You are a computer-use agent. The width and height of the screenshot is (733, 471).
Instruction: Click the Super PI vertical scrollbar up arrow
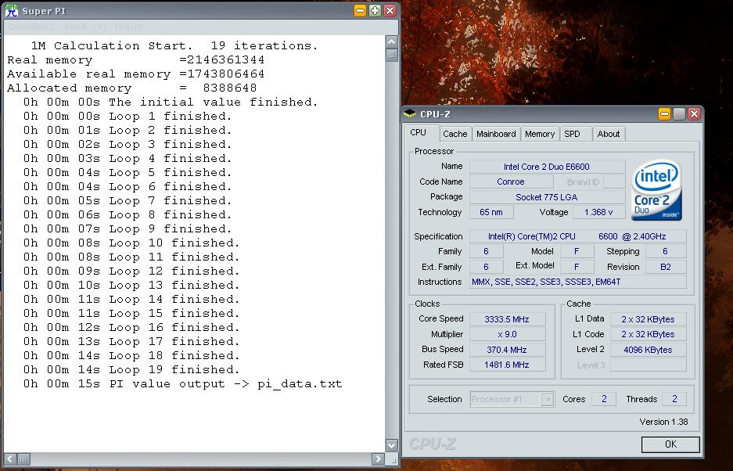pos(392,41)
